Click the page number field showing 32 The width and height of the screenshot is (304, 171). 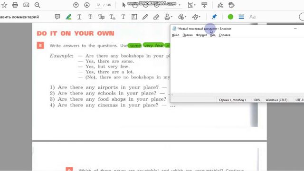click(98, 5)
